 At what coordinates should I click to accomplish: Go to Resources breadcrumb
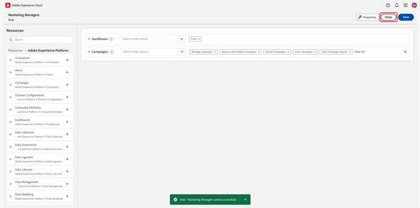click(x=16, y=50)
